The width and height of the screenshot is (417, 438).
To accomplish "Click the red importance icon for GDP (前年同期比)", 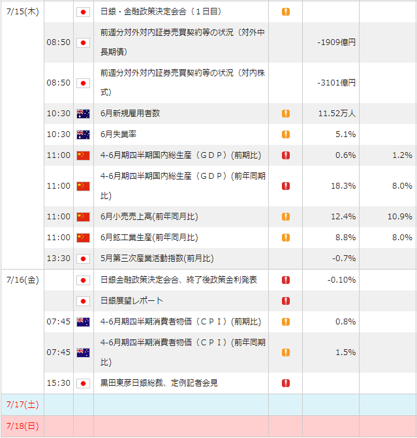I will click(x=286, y=186).
